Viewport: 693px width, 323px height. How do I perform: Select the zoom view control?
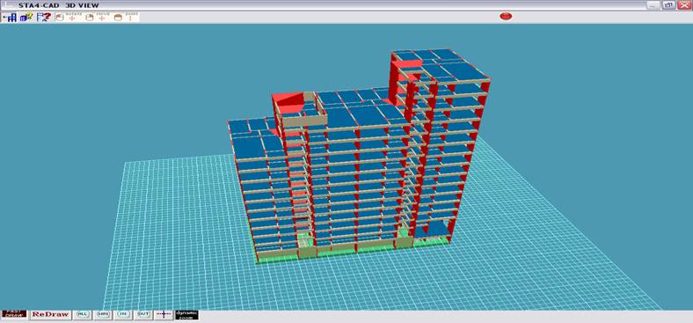(x=126, y=18)
